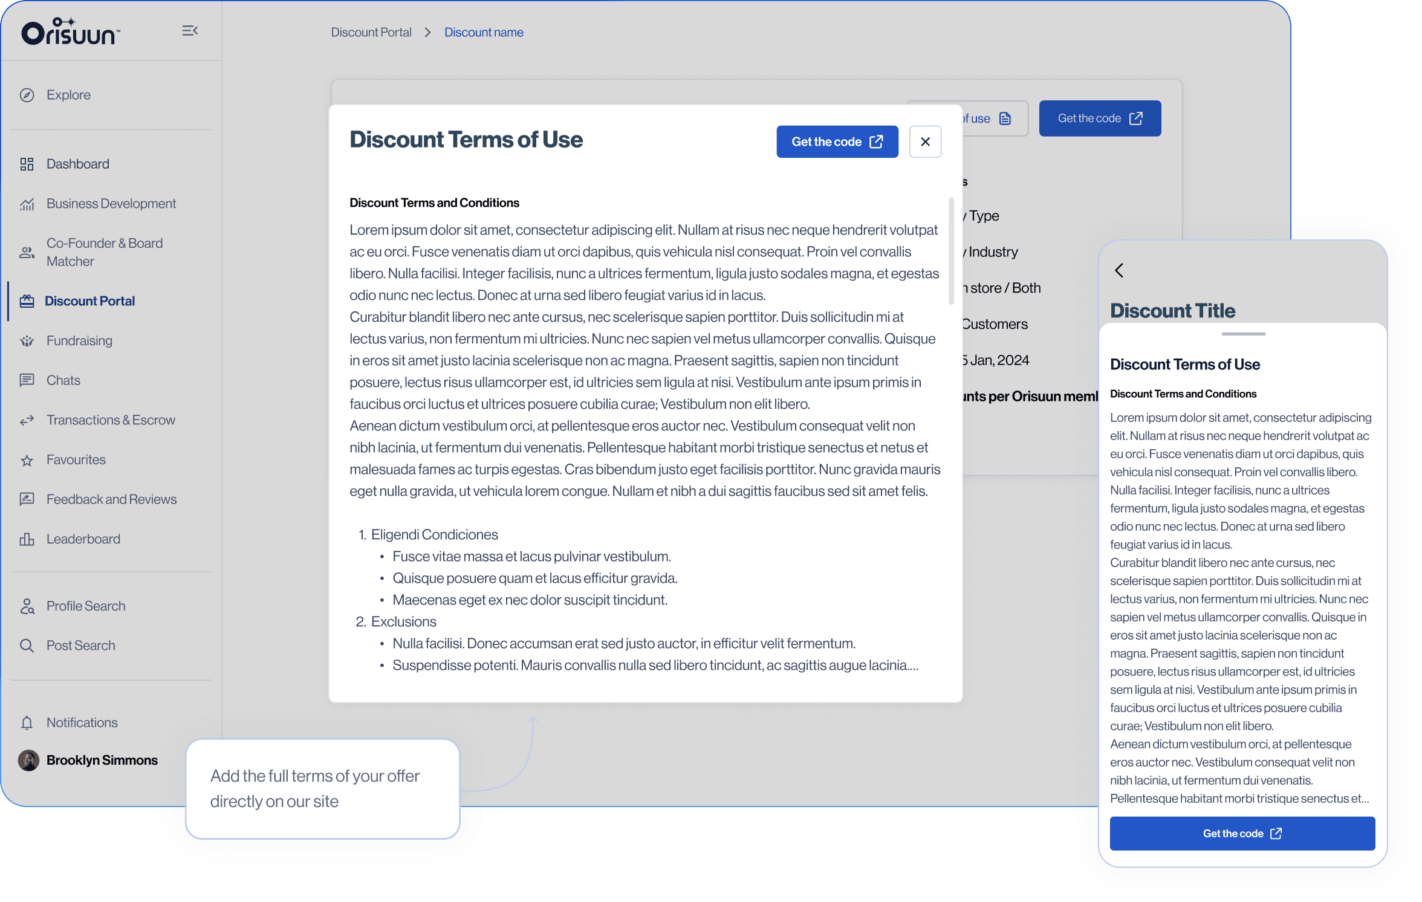Open Co-Founder & Board Matcher item
Screen dimensions: 1422x902
[x=105, y=252]
